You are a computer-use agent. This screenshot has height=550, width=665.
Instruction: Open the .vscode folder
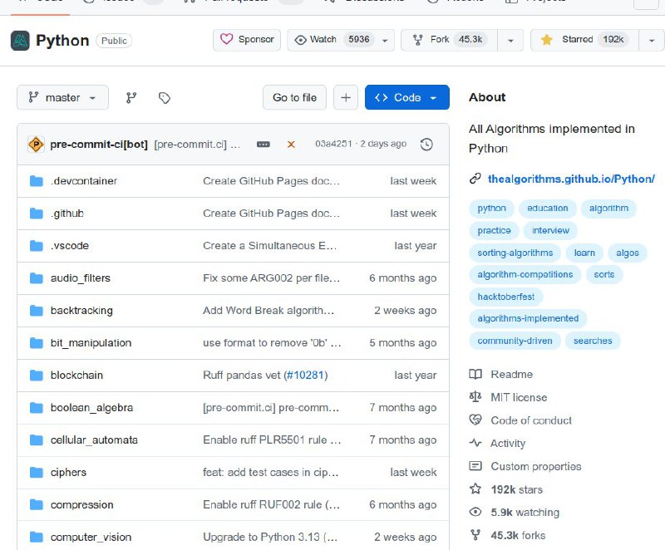[x=70, y=246]
